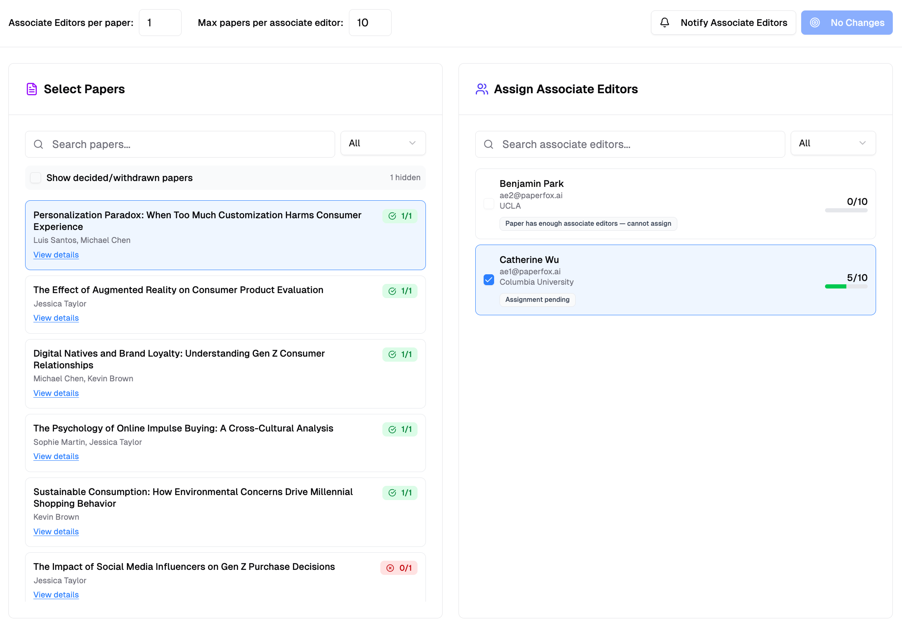Screen dimensions: 902x628
Task: Click the magnifier icon in associate editors search
Action: (488, 144)
